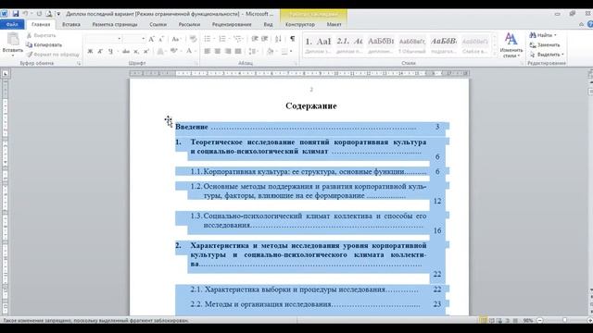Open Print Preview from Quick Access toolbar

(x=49, y=14)
